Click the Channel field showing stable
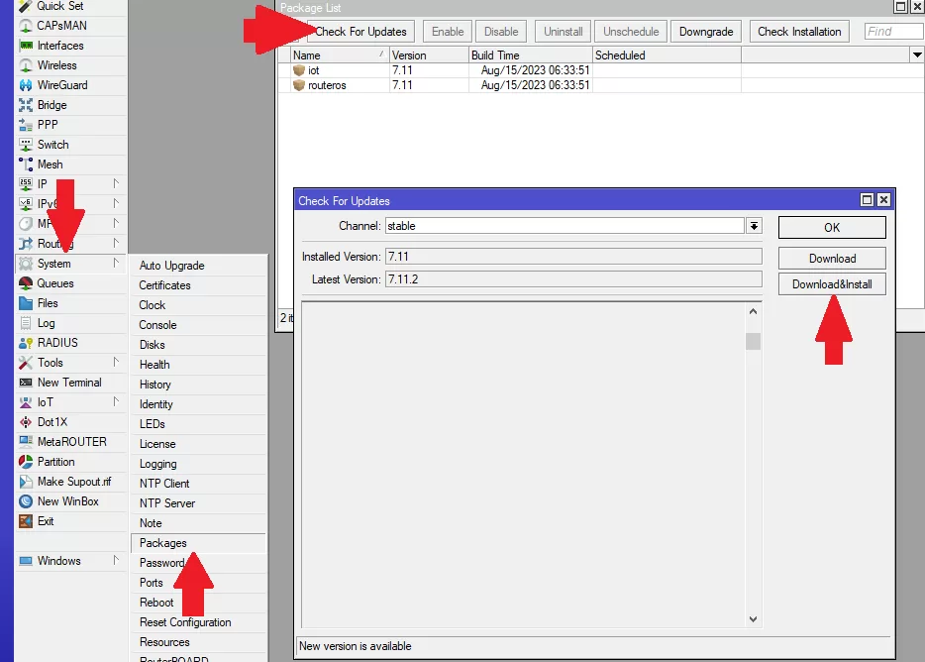Image resolution: width=925 pixels, height=662 pixels. pos(565,226)
